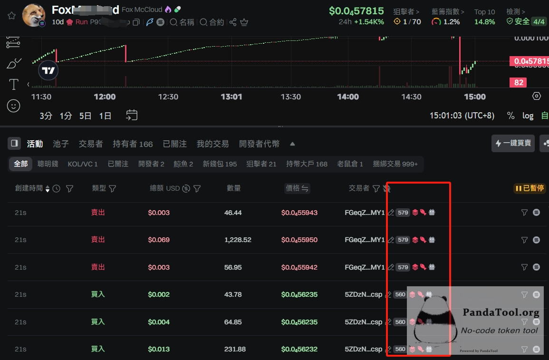Favorite the FoxMcCloud token via star icon

coord(12,15)
